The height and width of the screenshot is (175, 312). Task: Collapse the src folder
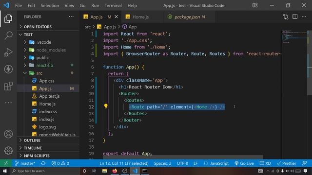48,73
